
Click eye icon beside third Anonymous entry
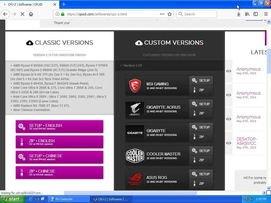coord(229,119)
